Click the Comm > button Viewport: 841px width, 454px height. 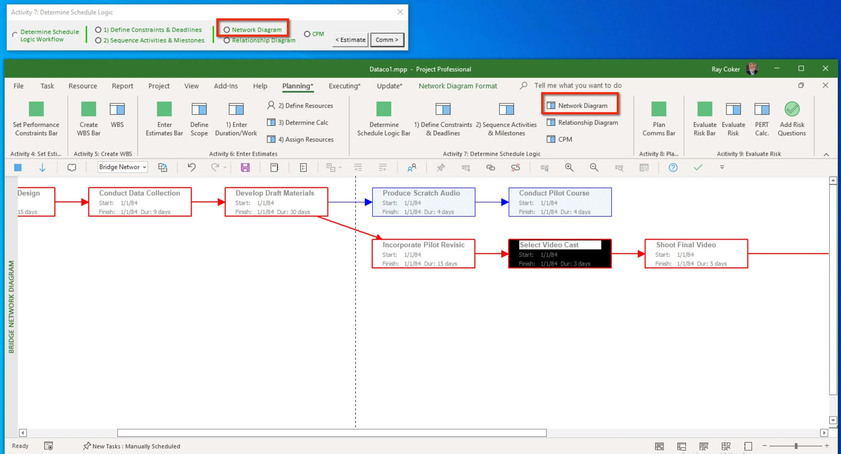tap(387, 40)
